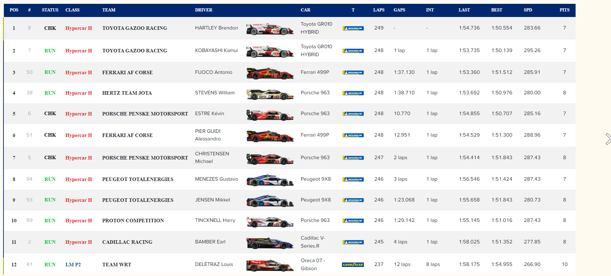Screen dimensions: 611x276
Task: Open driver ESTRE Kévin's entry
Action: [x=209, y=113]
